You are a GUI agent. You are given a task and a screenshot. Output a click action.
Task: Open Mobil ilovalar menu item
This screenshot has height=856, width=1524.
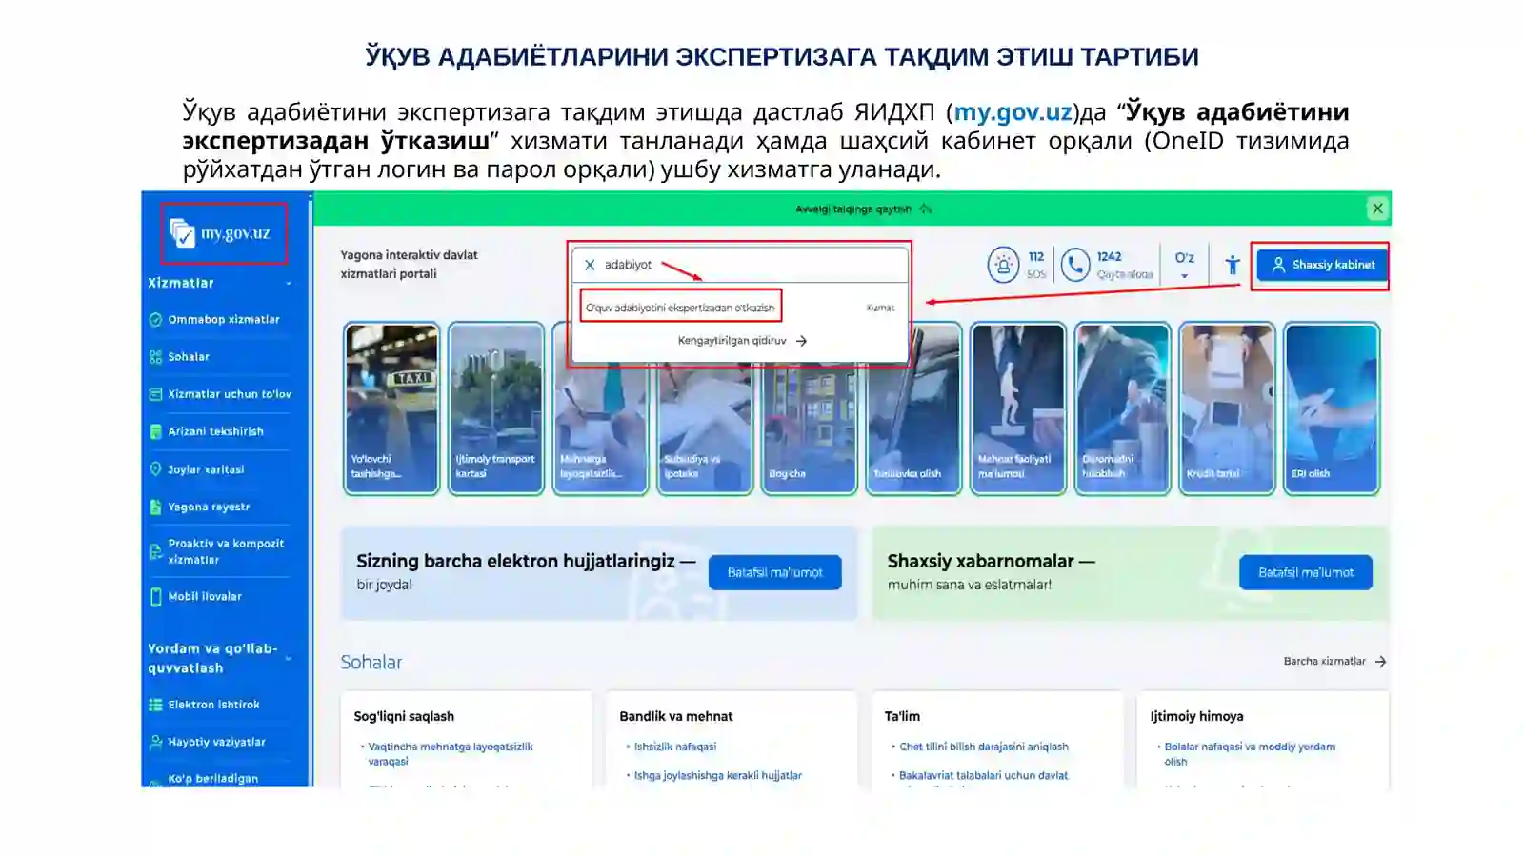click(205, 597)
